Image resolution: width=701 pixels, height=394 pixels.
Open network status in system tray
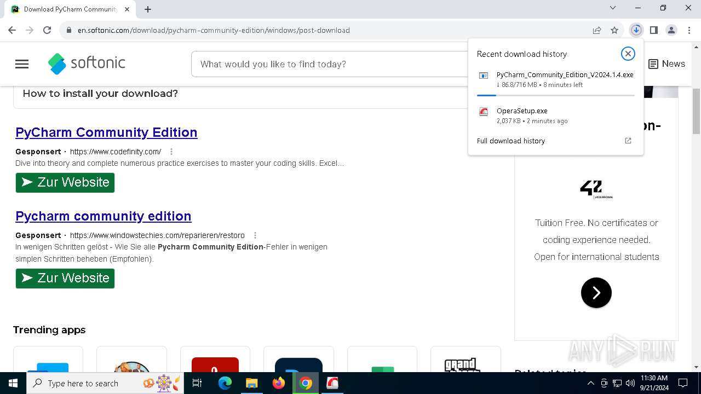coord(617,383)
